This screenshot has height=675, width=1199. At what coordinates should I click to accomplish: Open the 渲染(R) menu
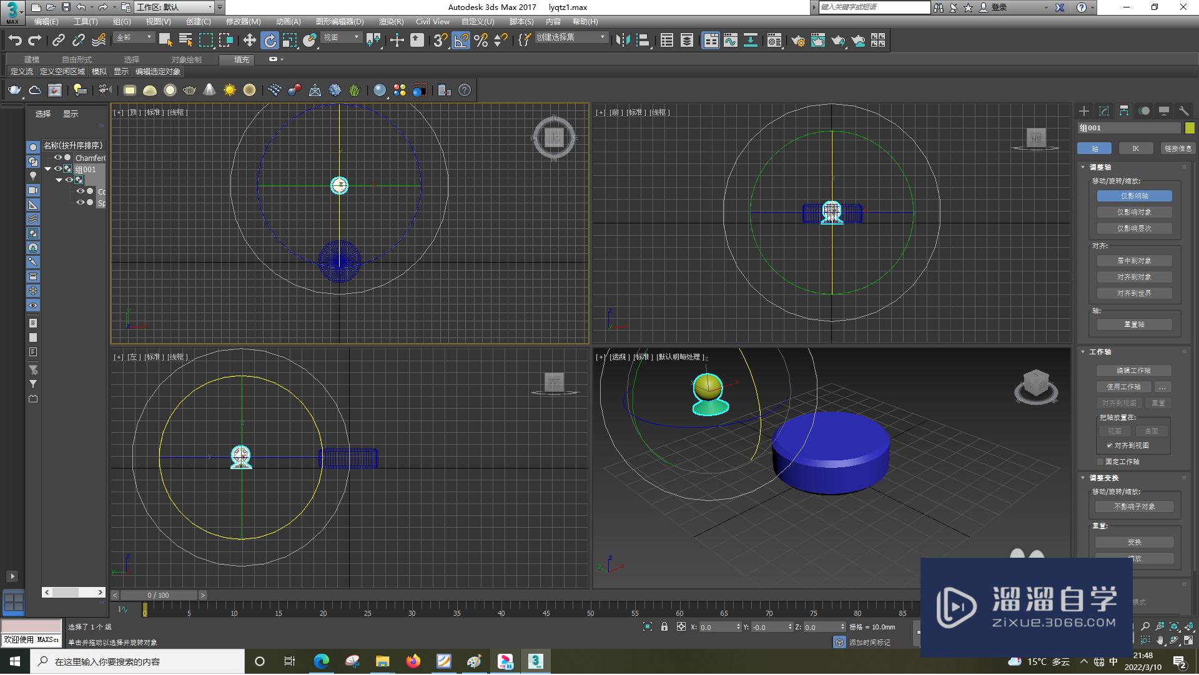point(392,22)
